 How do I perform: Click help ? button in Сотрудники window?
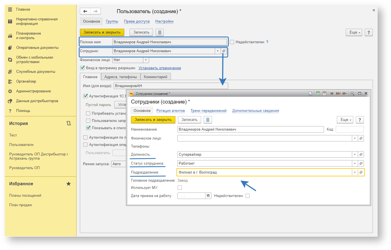(360, 120)
